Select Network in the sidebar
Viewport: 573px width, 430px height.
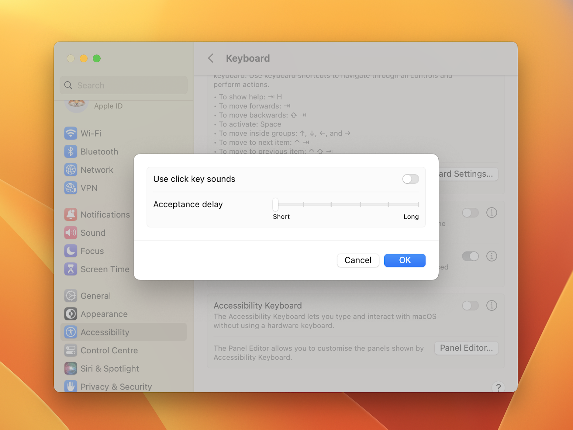point(97,169)
